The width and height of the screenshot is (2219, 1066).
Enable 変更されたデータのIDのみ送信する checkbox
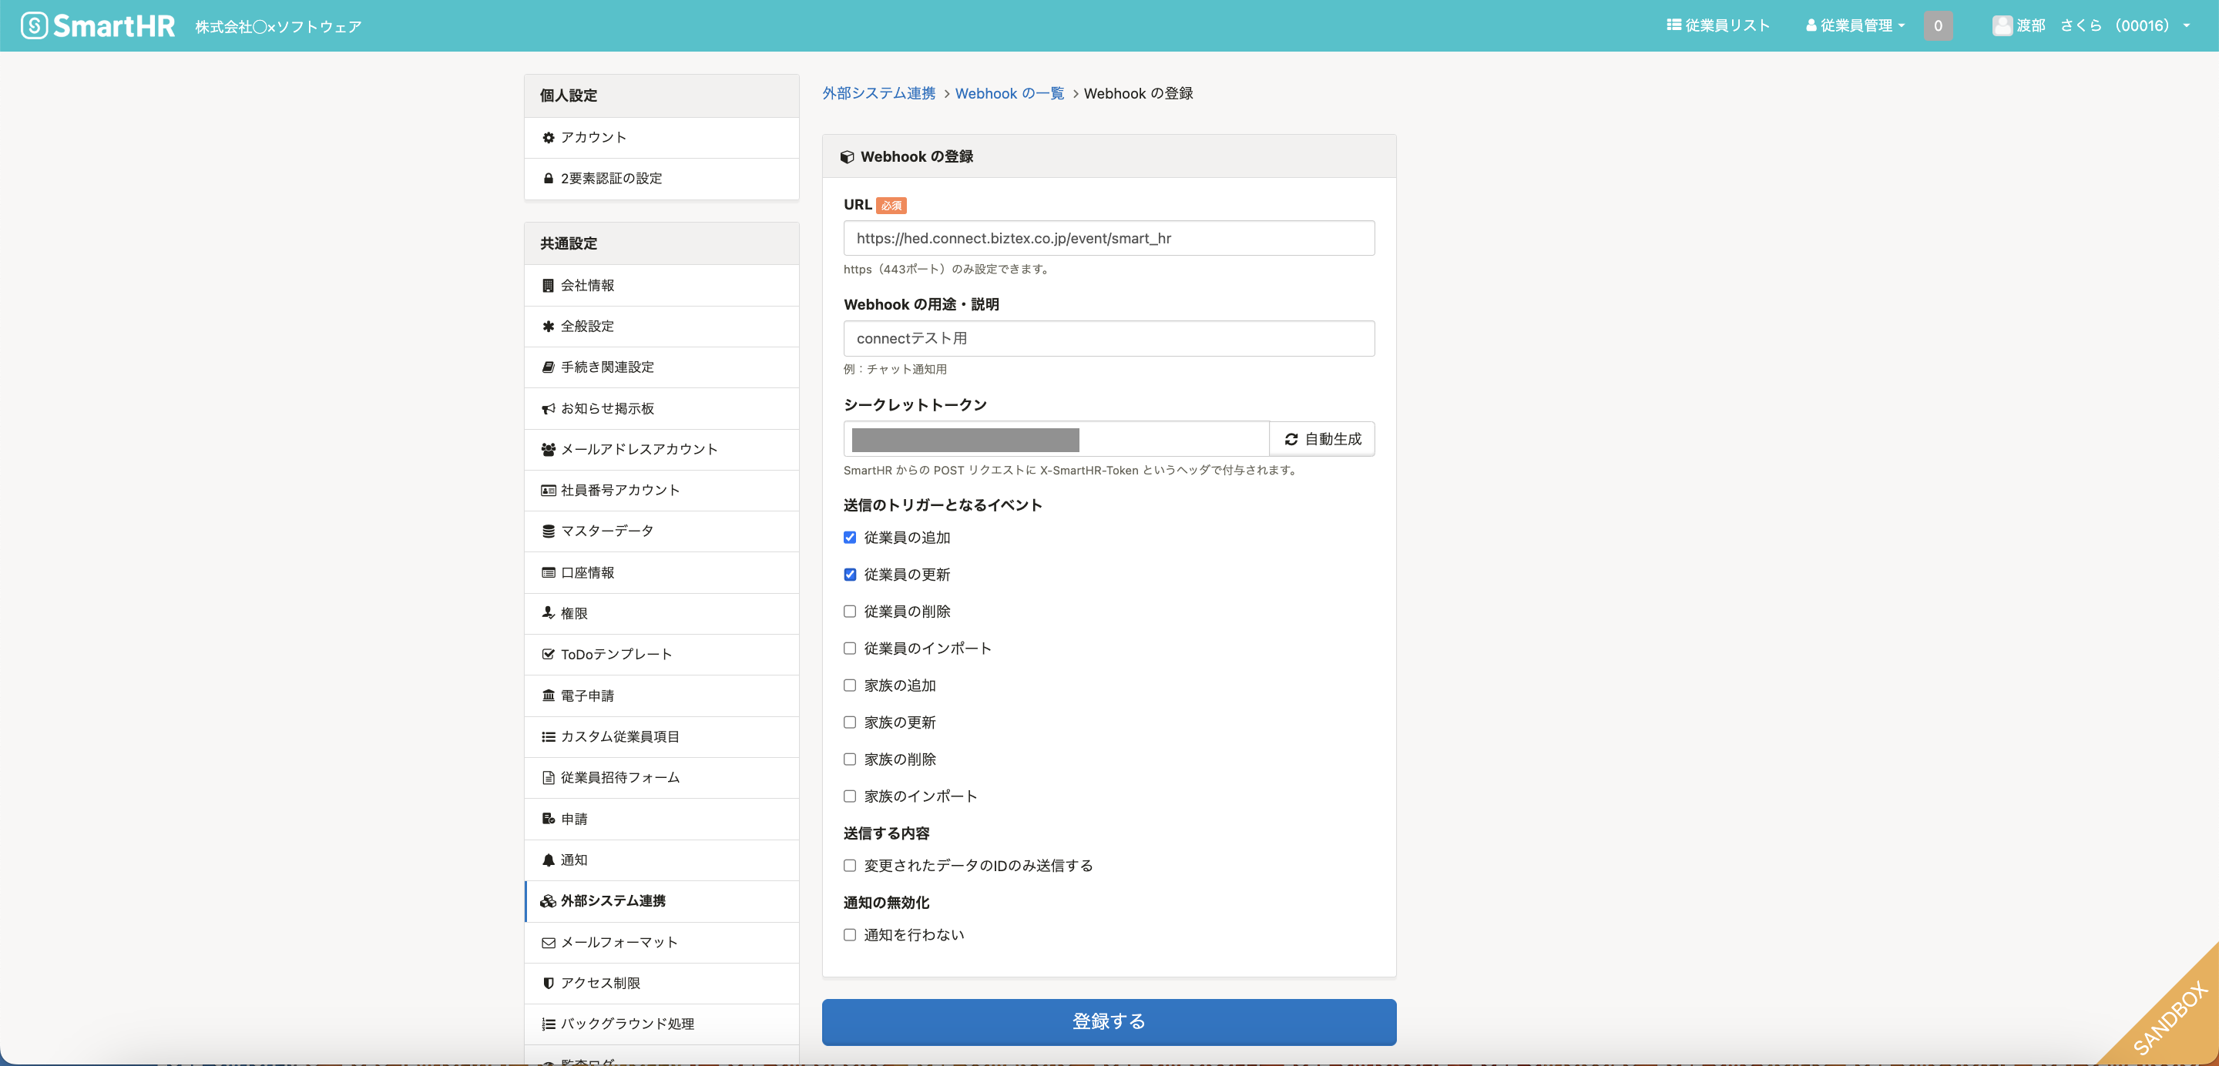[849, 866]
